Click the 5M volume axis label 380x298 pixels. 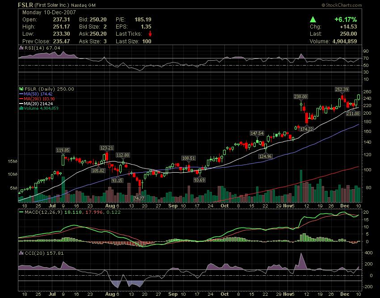click(x=13, y=188)
